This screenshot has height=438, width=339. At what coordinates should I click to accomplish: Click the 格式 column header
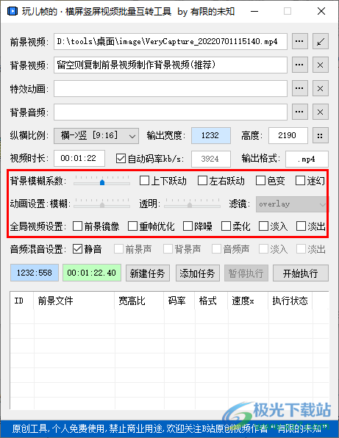pos(211,301)
